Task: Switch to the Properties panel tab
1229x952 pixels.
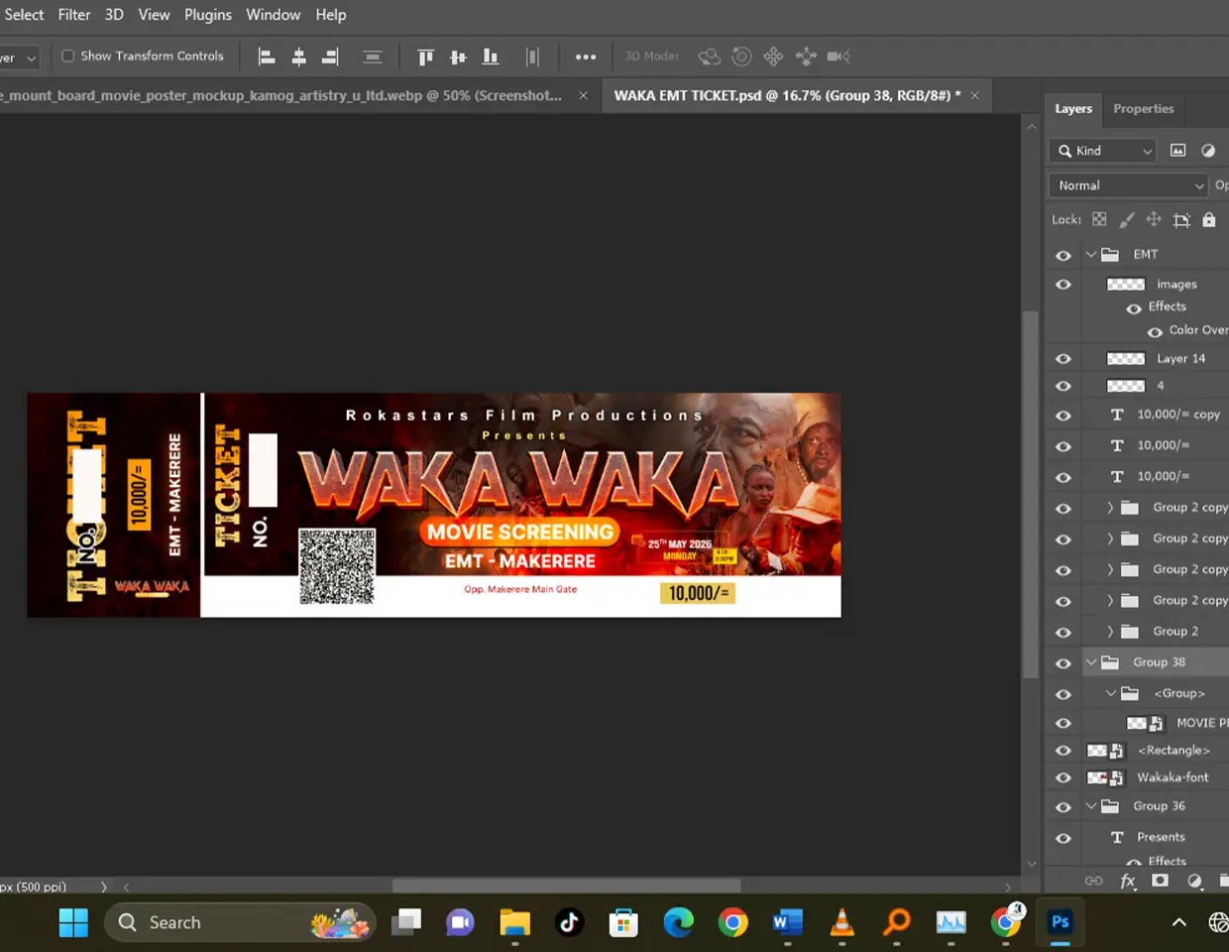Action: (1143, 109)
